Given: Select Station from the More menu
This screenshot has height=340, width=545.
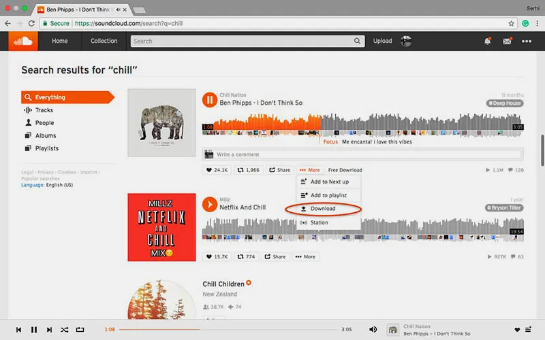Looking at the screenshot, I should pyautogui.click(x=328, y=222).
